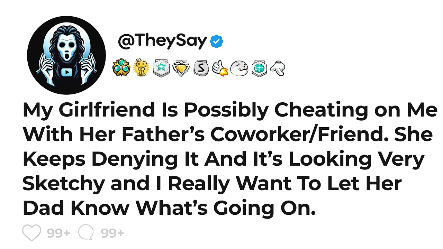443x249 pixels.
Task: Select the golden Snoo statue award
Action: (x=141, y=67)
